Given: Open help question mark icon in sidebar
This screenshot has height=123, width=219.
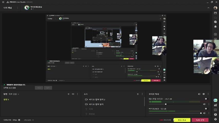Looking at the screenshot, I should pos(215,115).
